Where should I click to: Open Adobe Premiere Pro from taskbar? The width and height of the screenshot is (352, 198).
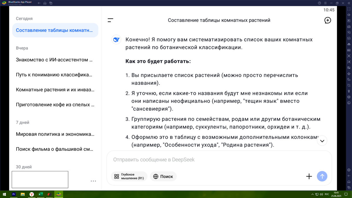(13, 194)
